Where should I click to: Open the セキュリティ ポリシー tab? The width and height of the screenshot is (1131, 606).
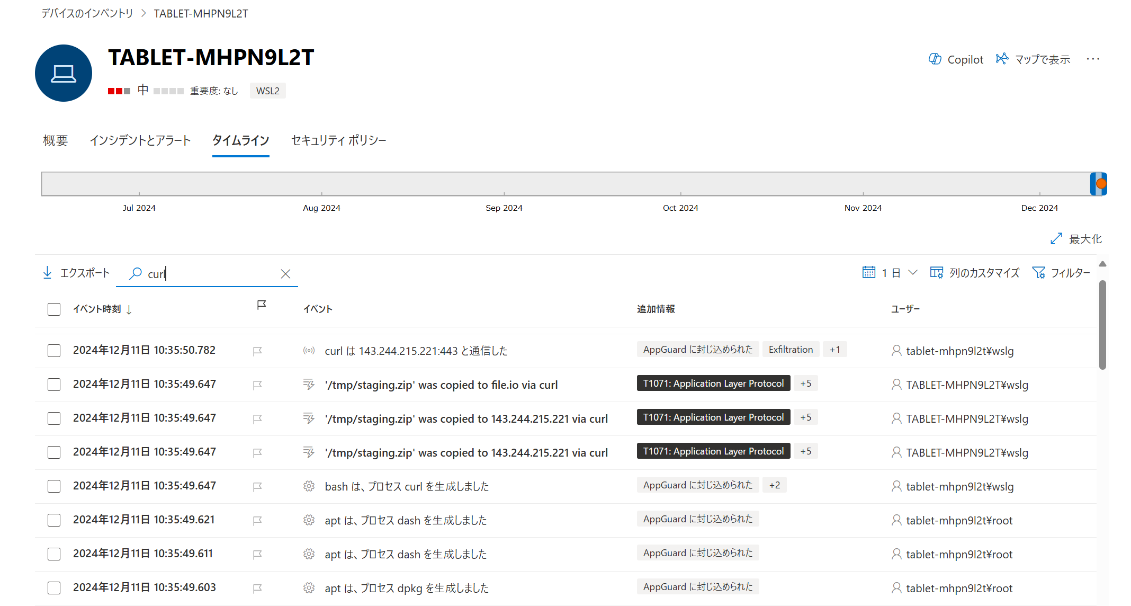click(x=338, y=140)
